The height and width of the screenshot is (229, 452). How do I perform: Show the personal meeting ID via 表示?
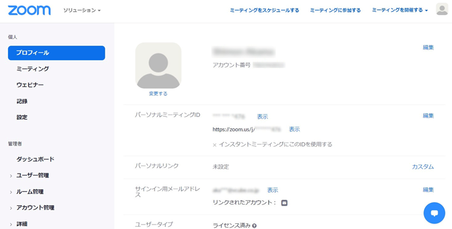point(262,116)
